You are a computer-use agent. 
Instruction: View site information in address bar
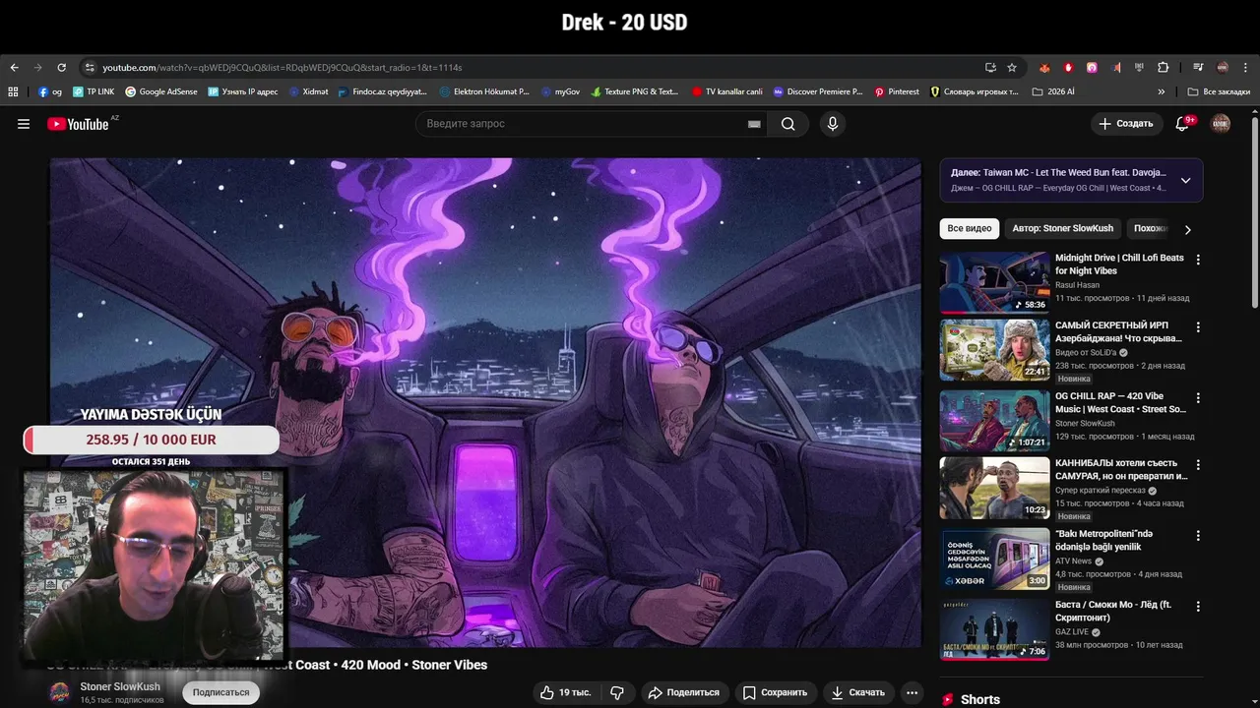[x=90, y=67]
